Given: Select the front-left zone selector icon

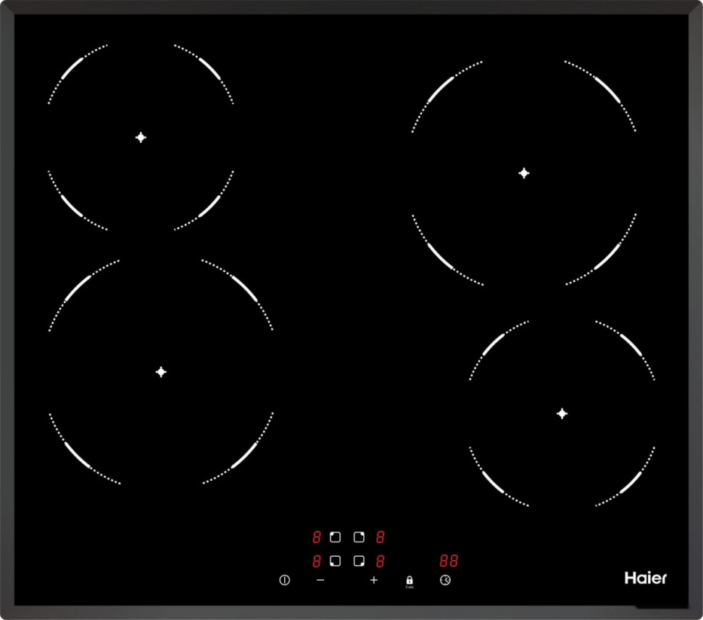Looking at the screenshot, I should (335, 561).
